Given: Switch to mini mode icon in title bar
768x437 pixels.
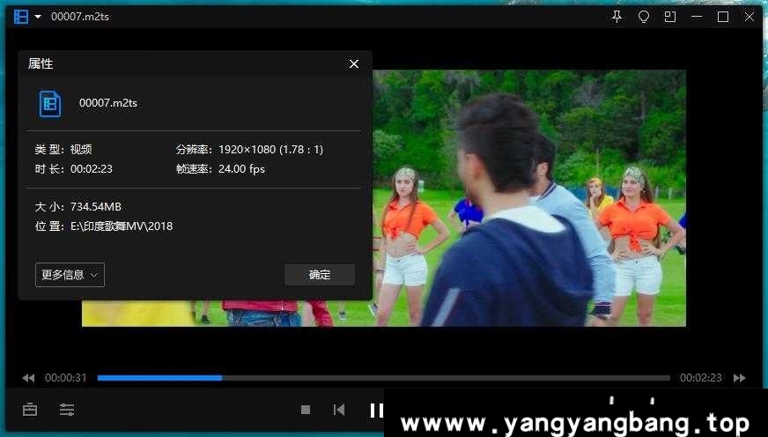Looking at the screenshot, I should [x=670, y=17].
